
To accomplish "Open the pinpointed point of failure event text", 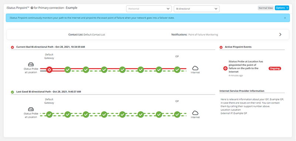I will tap(246, 67).
